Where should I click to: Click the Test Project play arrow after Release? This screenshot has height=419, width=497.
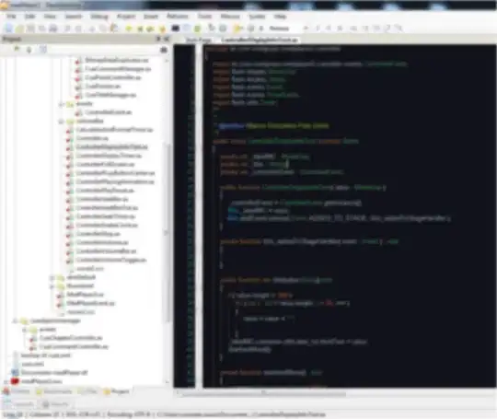click(306, 29)
